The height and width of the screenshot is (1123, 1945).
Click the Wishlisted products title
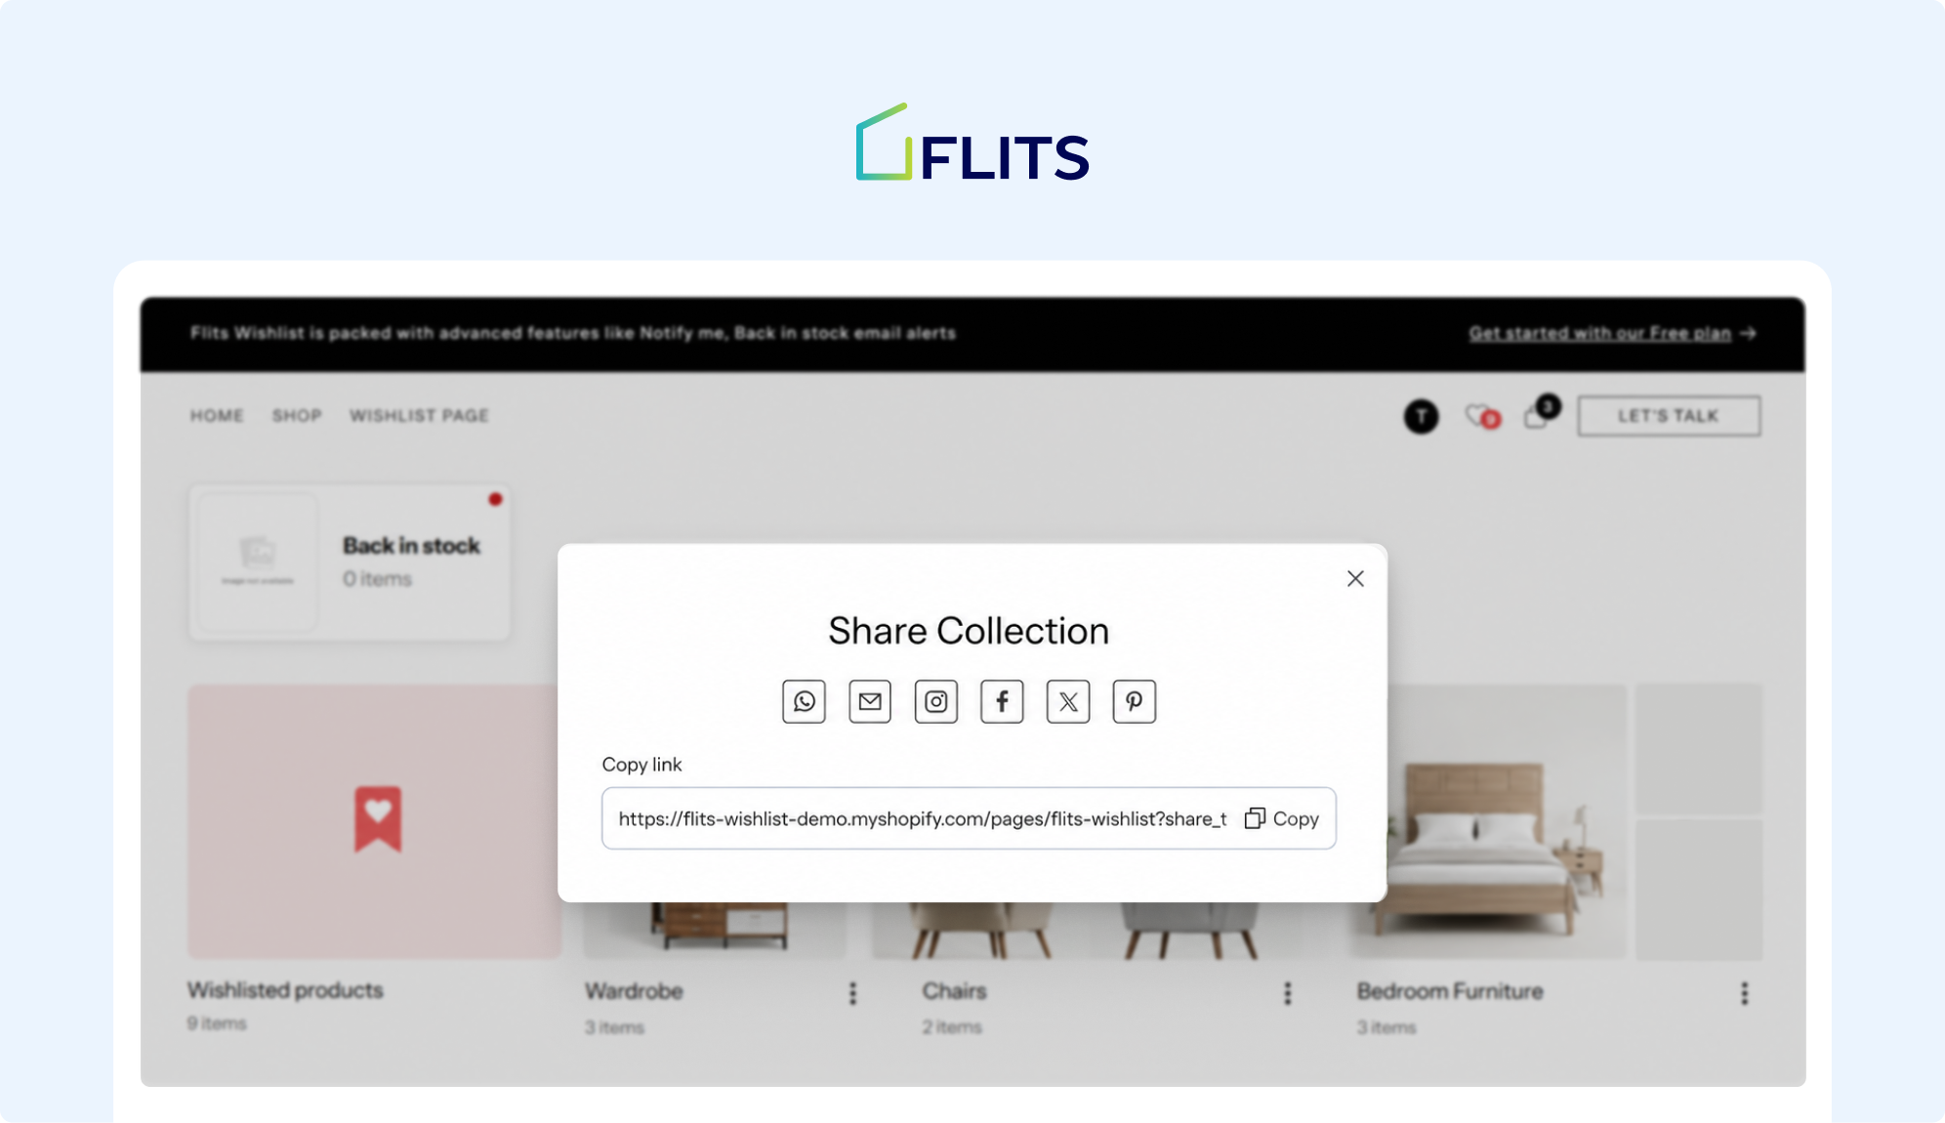point(285,990)
